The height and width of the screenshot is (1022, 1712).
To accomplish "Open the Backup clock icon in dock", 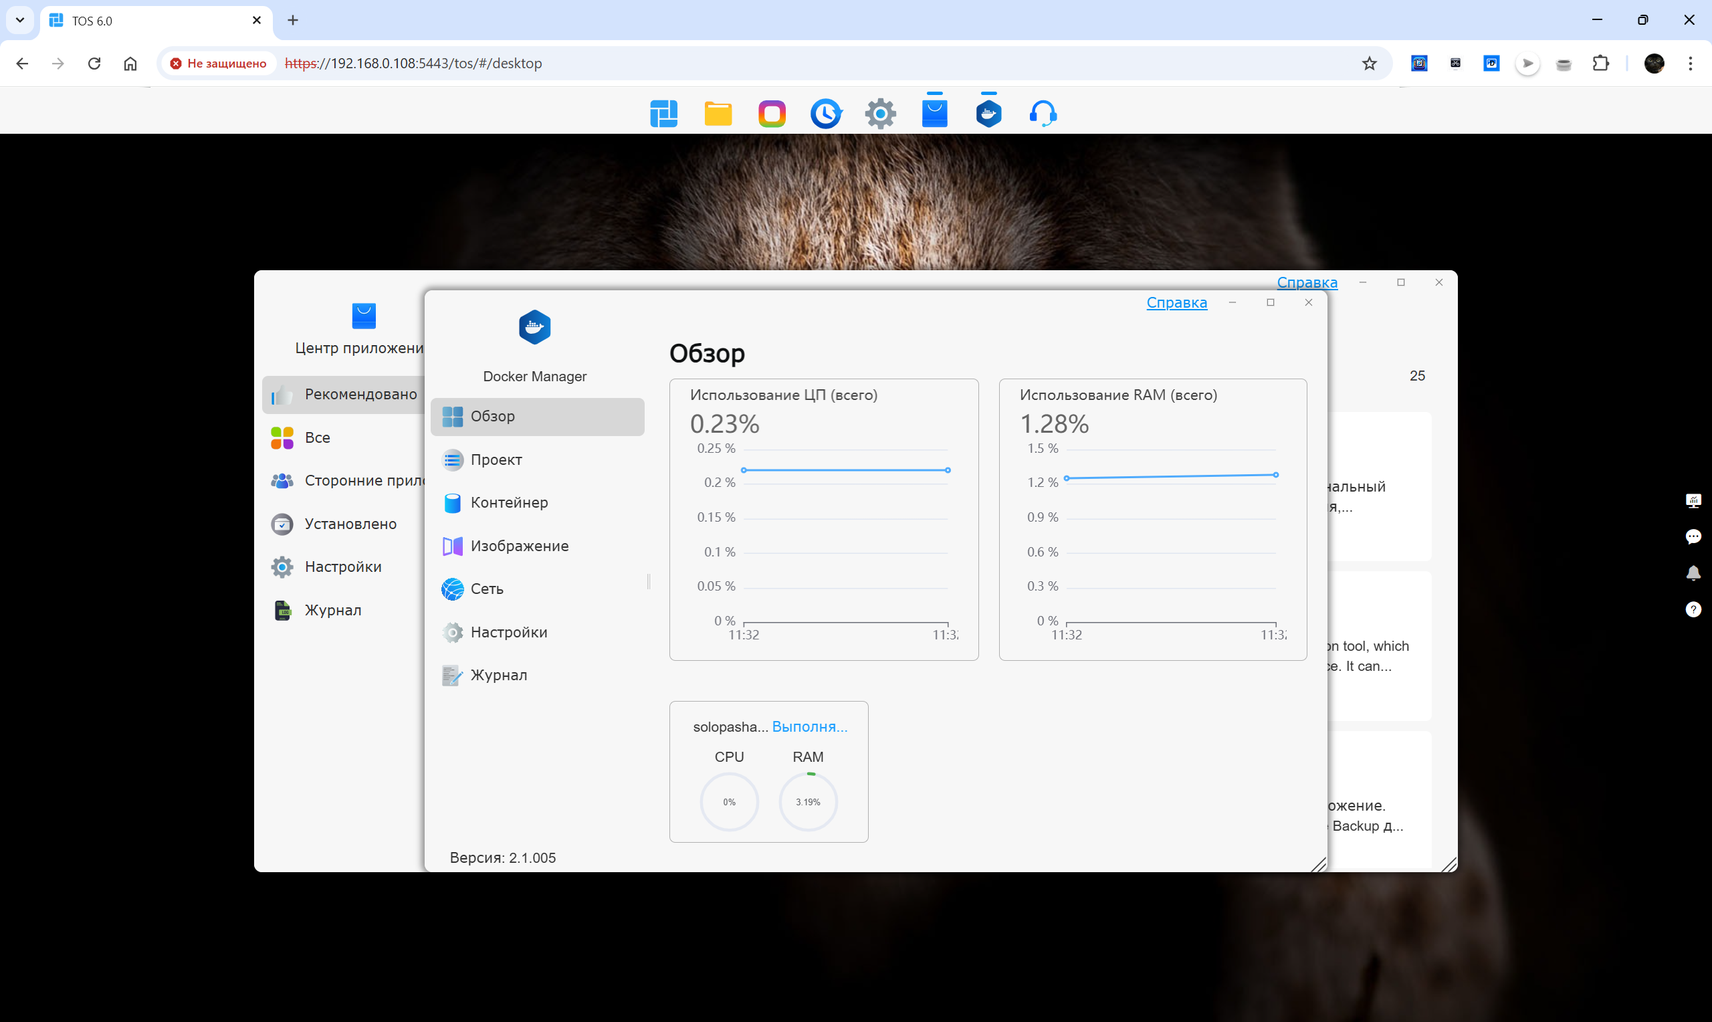I will 826,114.
